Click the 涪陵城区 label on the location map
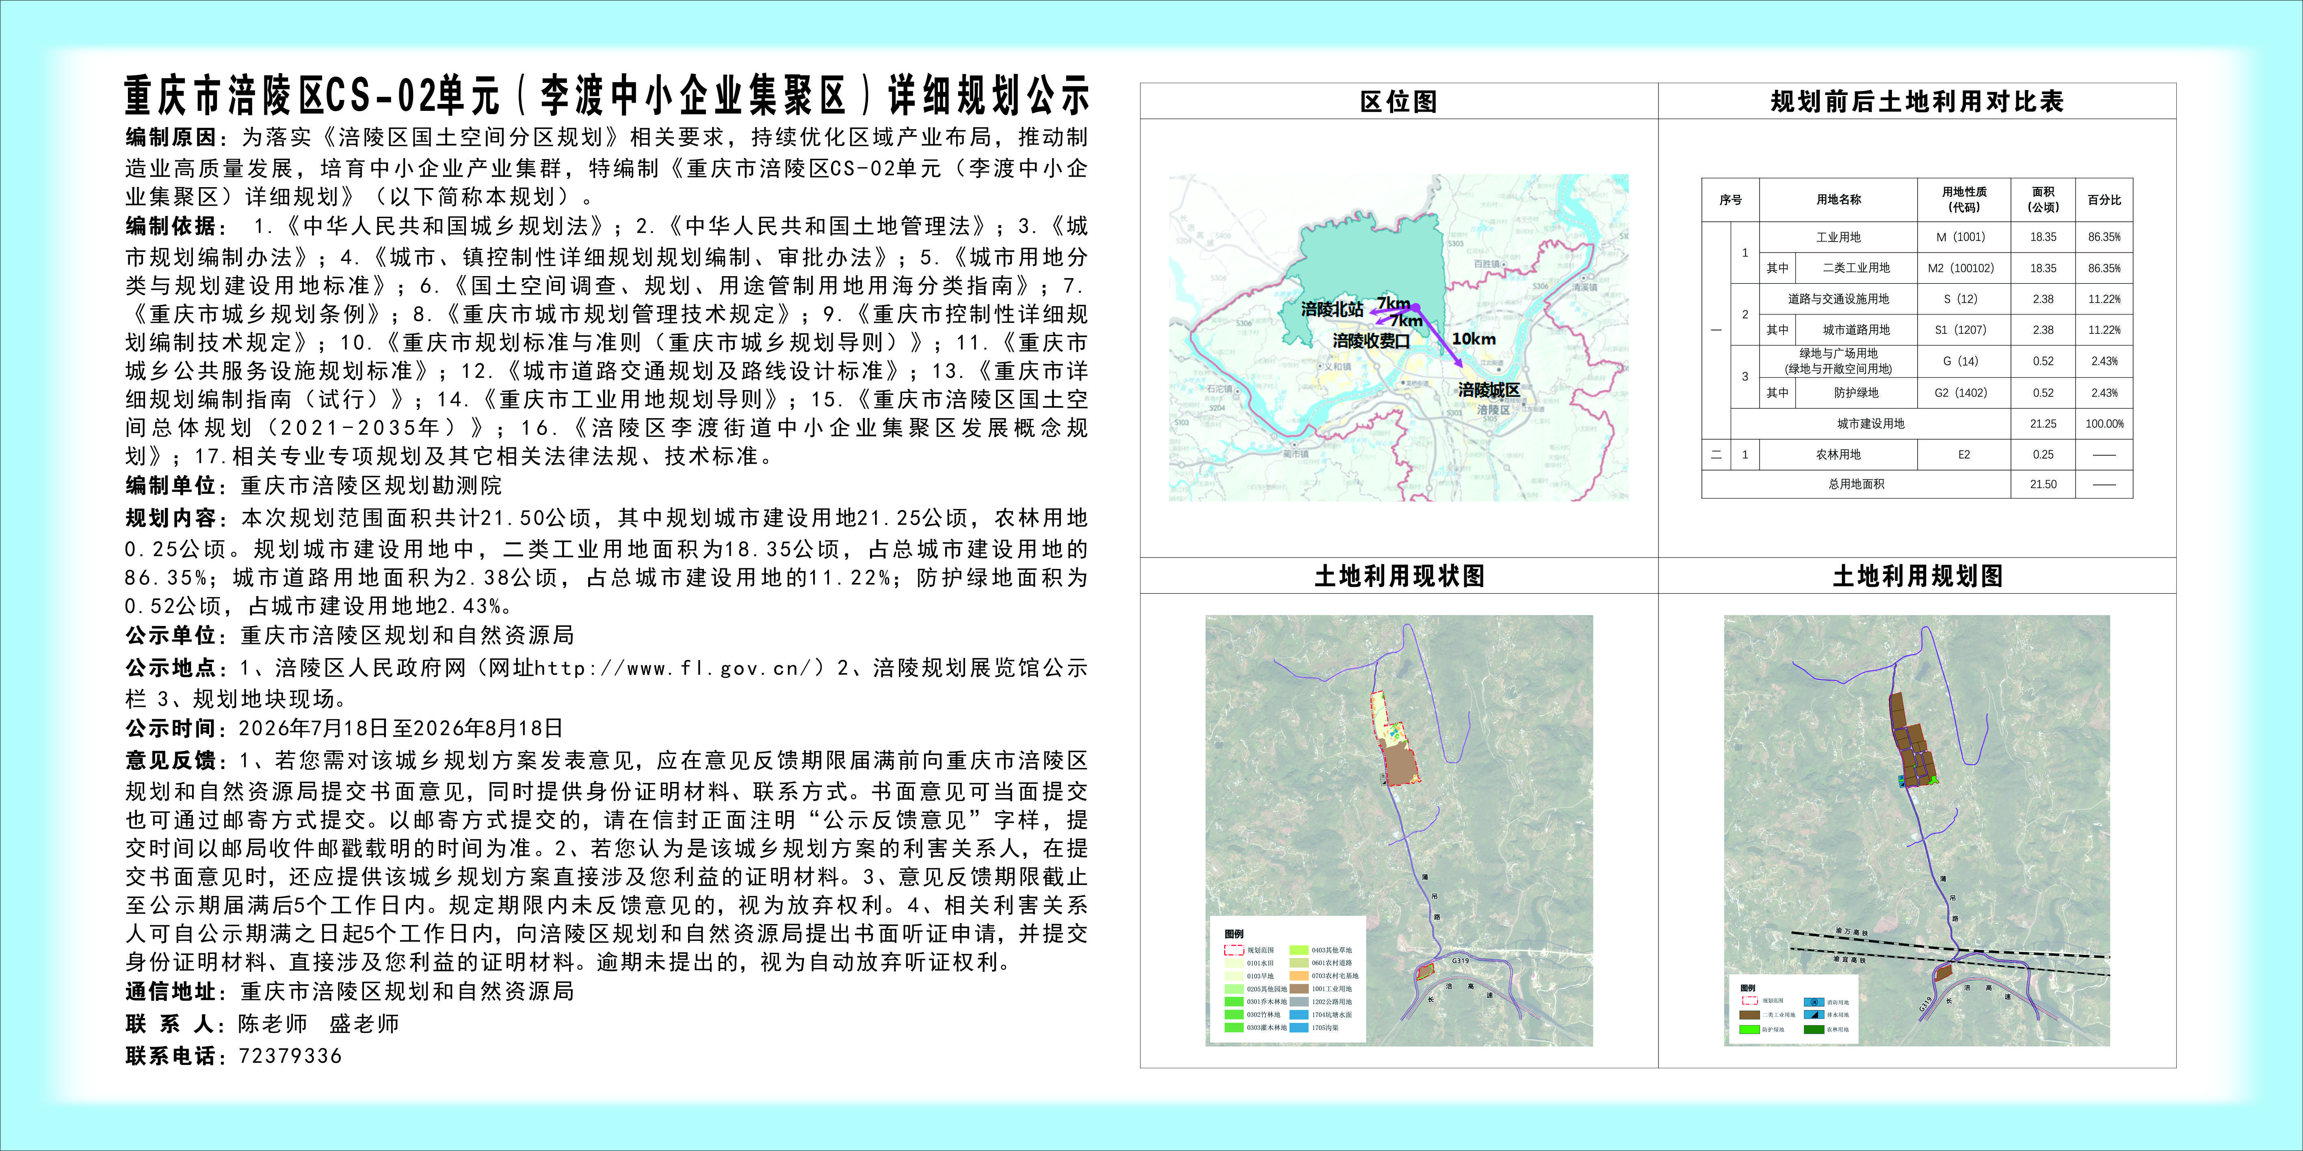The image size is (2303, 1151). click(1489, 390)
